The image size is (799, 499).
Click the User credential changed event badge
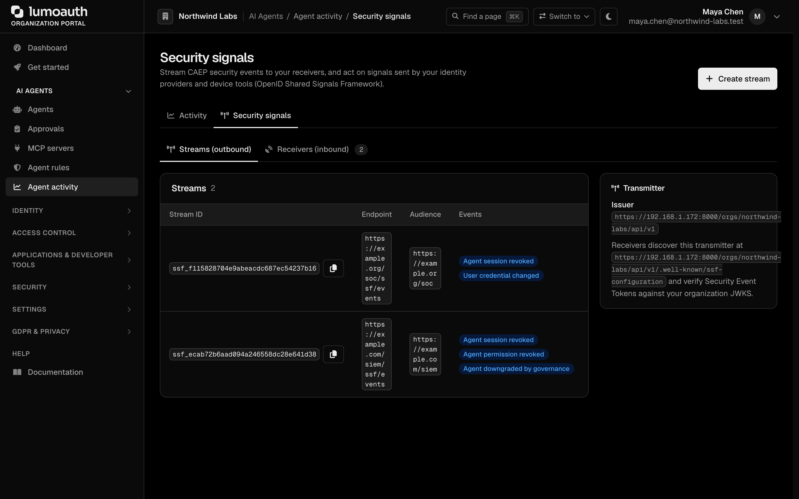point(501,276)
